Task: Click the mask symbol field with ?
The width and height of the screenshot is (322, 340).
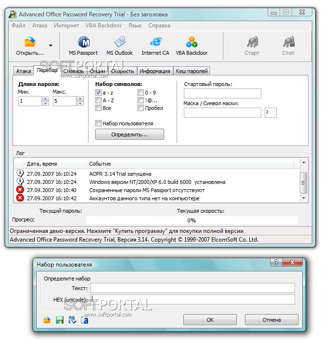Action: (270, 113)
